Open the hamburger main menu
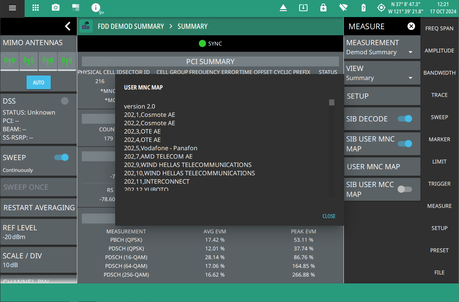The image size is (459, 302). (x=12, y=8)
